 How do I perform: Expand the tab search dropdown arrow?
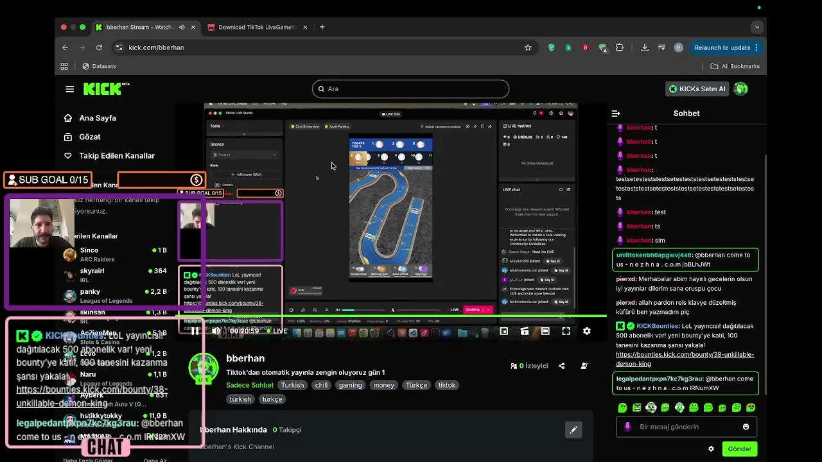pyautogui.click(x=757, y=27)
